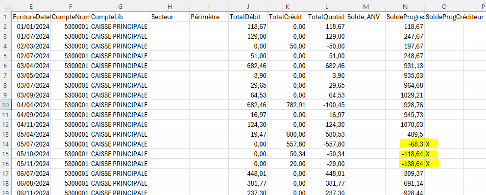Select highlighted cell with -138,64

405,163
